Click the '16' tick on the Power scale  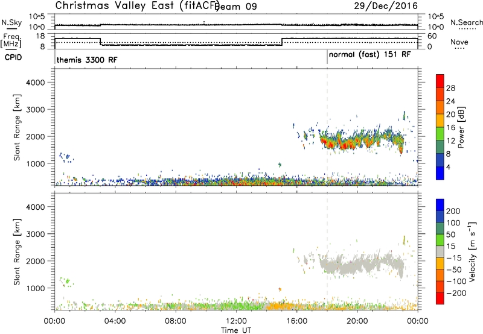point(450,128)
